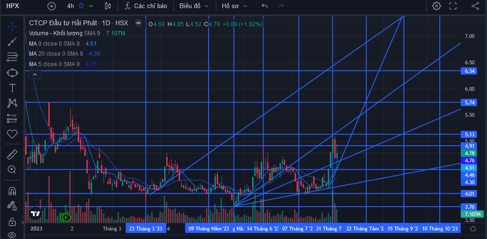Redo the chart action

(280, 6)
